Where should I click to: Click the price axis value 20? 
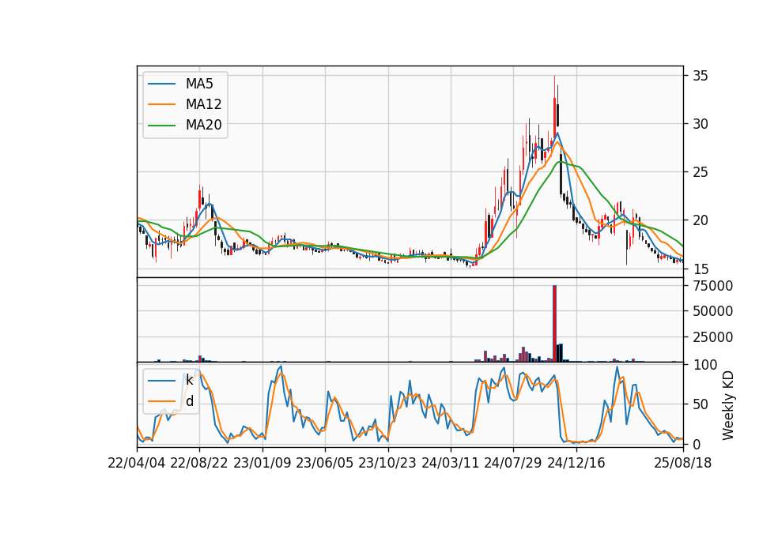click(700, 220)
